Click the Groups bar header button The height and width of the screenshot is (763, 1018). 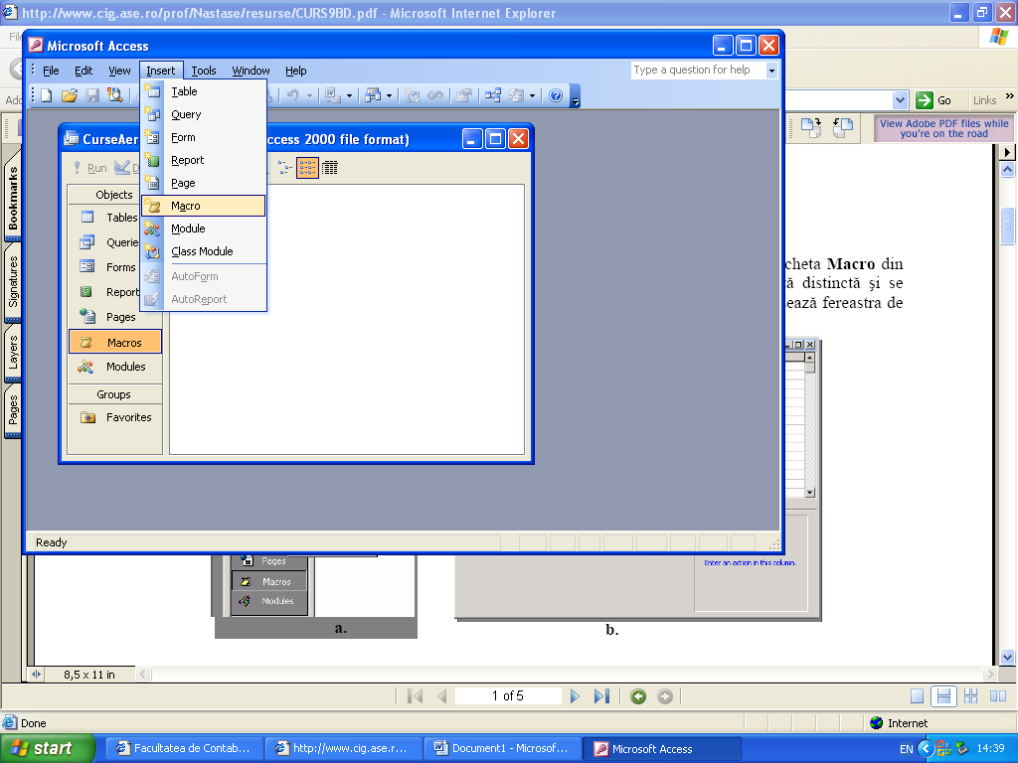[115, 394]
